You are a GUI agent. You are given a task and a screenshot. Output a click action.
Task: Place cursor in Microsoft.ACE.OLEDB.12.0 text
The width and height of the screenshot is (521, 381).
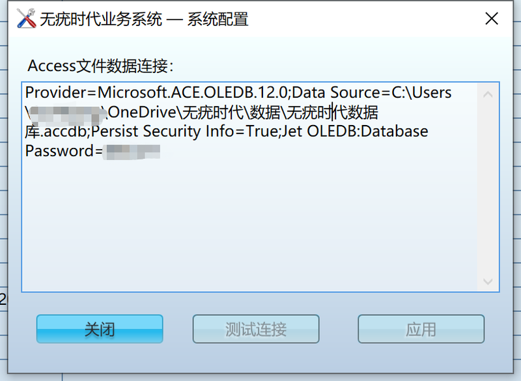click(x=192, y=92)
